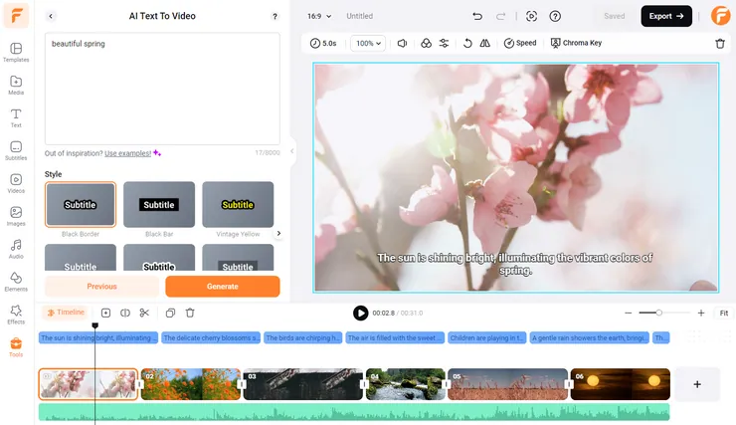Open the Chroma Key tool

[x=576, y=43]
